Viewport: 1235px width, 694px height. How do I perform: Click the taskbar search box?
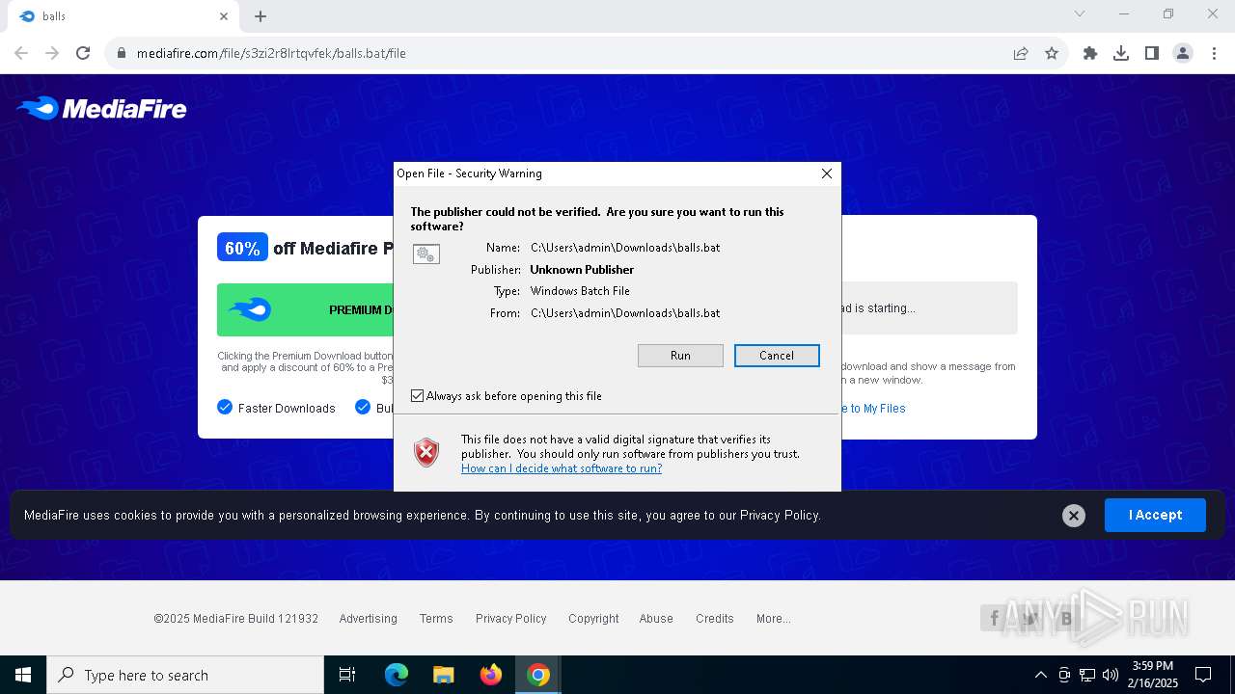185,675
